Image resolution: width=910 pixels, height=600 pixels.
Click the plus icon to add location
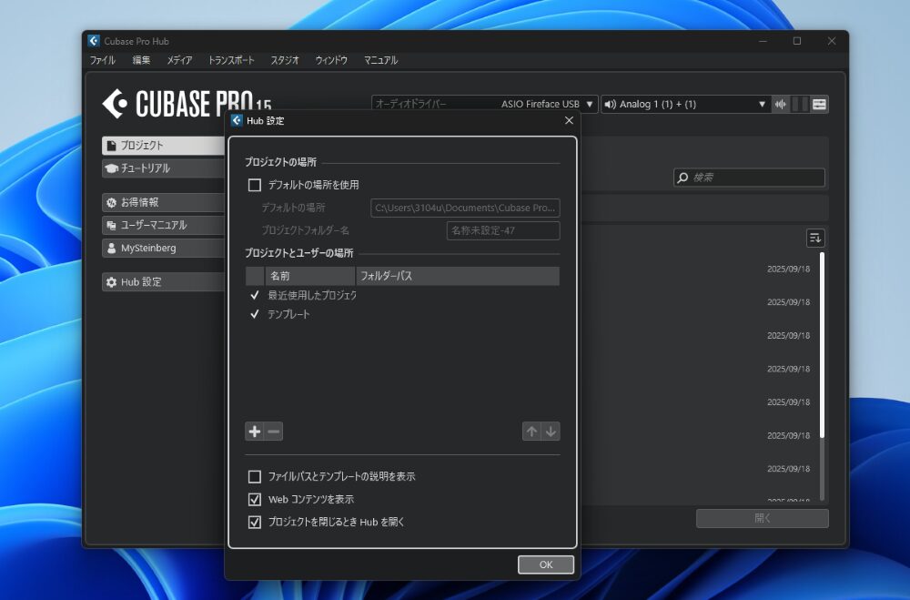pyautogui.click(x=255, y=432)
